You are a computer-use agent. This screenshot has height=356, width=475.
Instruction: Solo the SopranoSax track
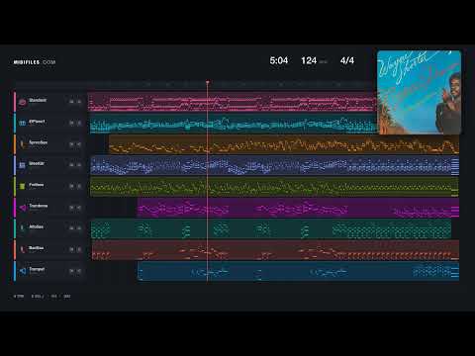79,144
